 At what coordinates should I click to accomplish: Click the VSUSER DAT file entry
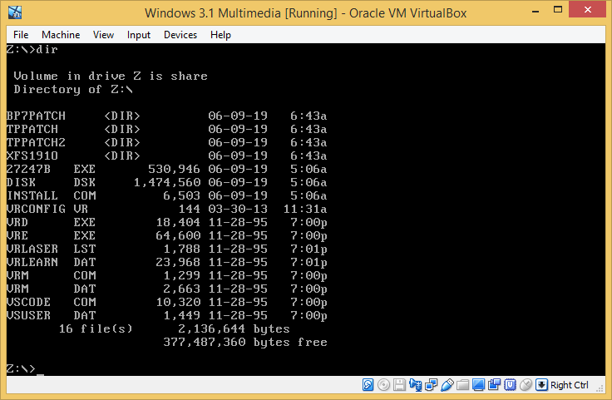166,315
